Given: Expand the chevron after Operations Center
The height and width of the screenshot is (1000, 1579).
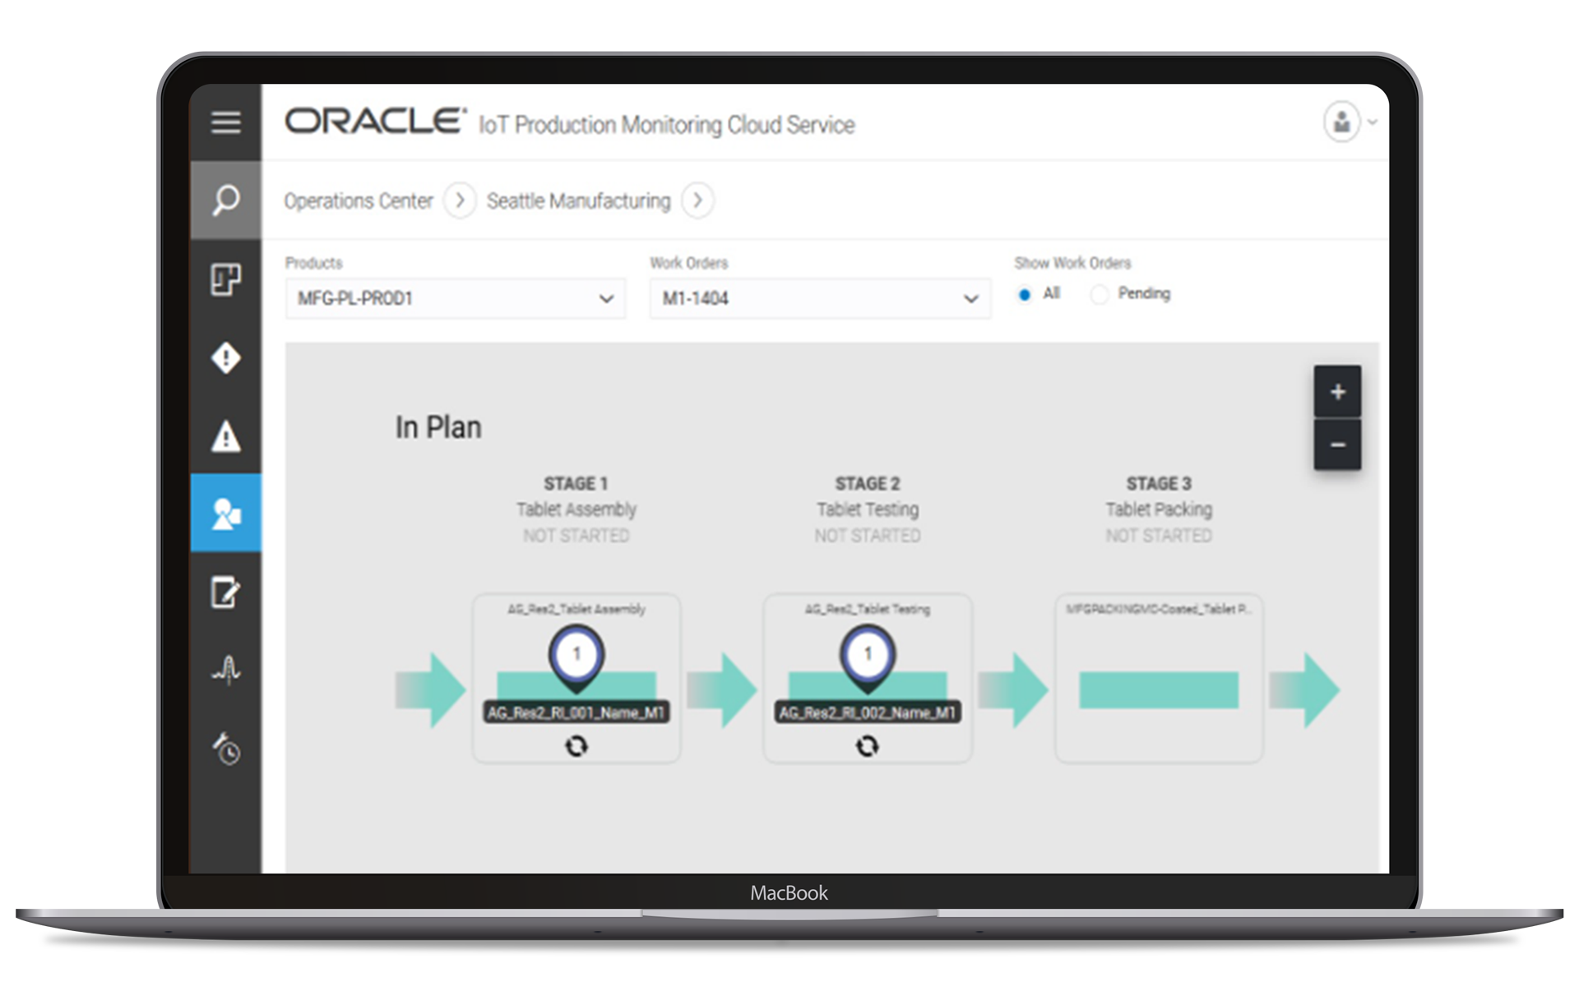Looking at the screenshot, I should pyautogui.click(x=460, y=200).
